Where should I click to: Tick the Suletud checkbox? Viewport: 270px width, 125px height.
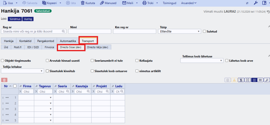[x=205, y=31]
